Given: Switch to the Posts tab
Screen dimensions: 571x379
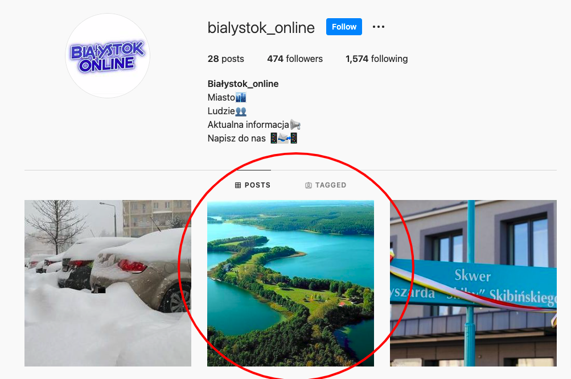Looking at the screenshot, I should coord(253,185).
